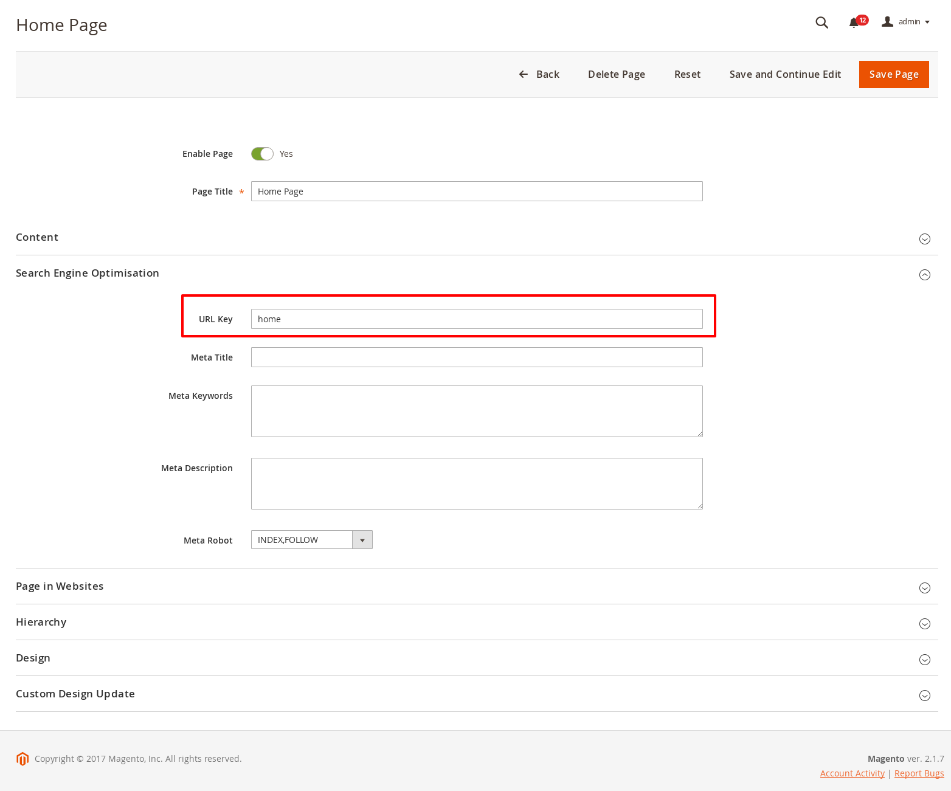
Task: Click the admin user avatar icon
Action: (887, 21)
